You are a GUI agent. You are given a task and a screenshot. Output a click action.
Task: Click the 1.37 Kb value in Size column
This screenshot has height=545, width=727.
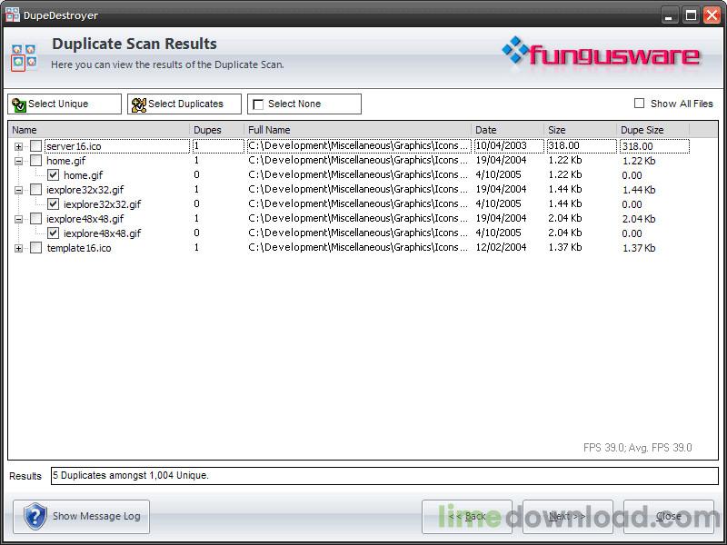click(x=565, y=247)
